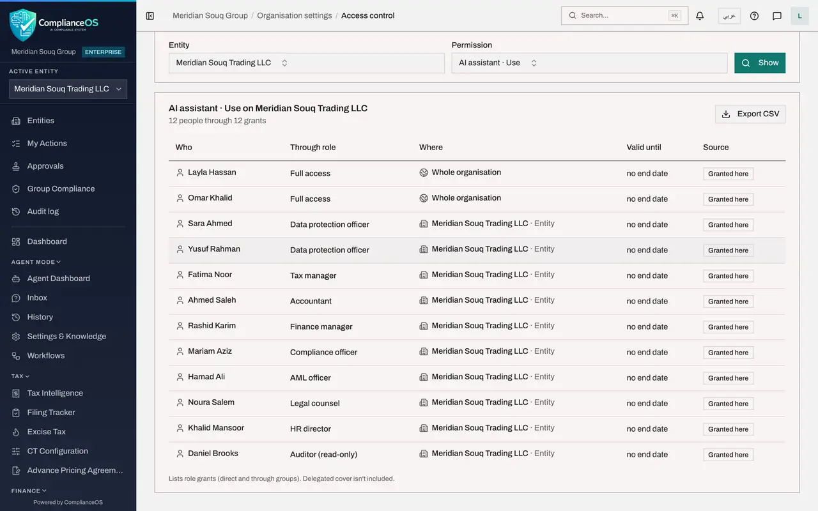The height and width of the screenshot is (511, 818).
Task: Click the Search field
Action: (x=624, y=16)
